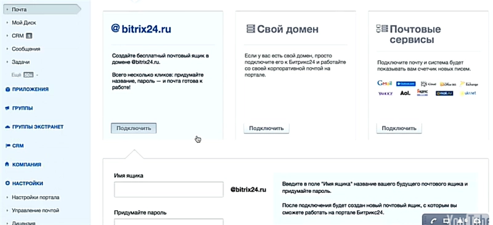Choose the Outlook.com service logo
The image size is (493, 225).
coord(406,84)
